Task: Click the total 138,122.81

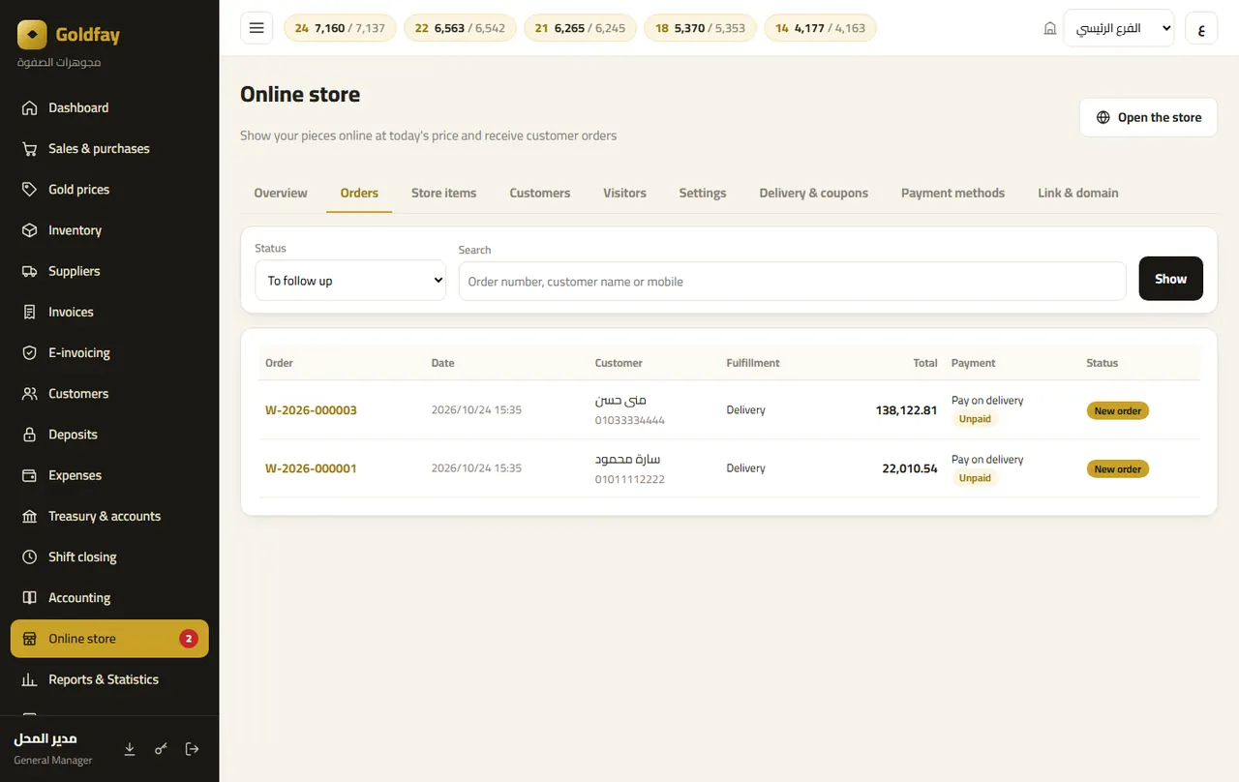Action: point(906,410)
